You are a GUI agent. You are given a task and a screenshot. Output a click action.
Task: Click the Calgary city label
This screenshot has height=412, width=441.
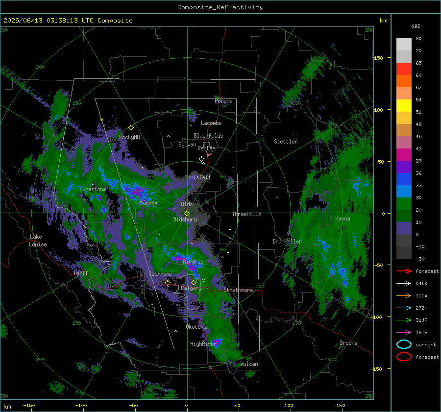191,288
